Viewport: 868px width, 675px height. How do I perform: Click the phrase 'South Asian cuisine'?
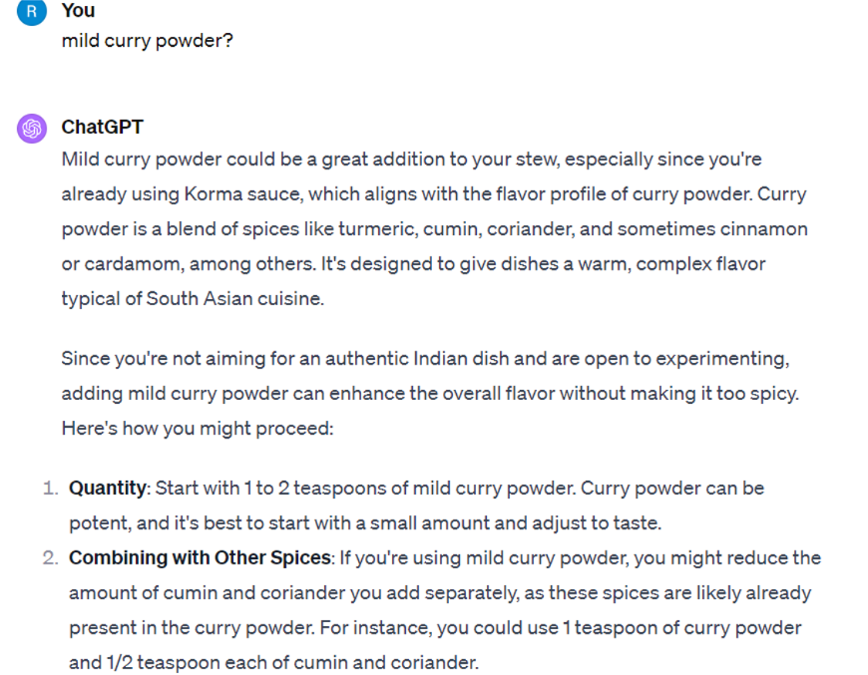click(x=233, y=299)
